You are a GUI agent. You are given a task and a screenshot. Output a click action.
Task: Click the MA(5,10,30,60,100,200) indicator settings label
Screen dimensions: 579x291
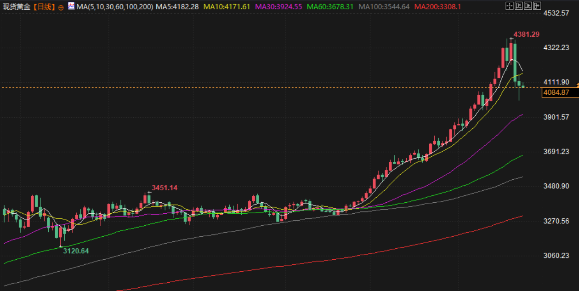114,6
